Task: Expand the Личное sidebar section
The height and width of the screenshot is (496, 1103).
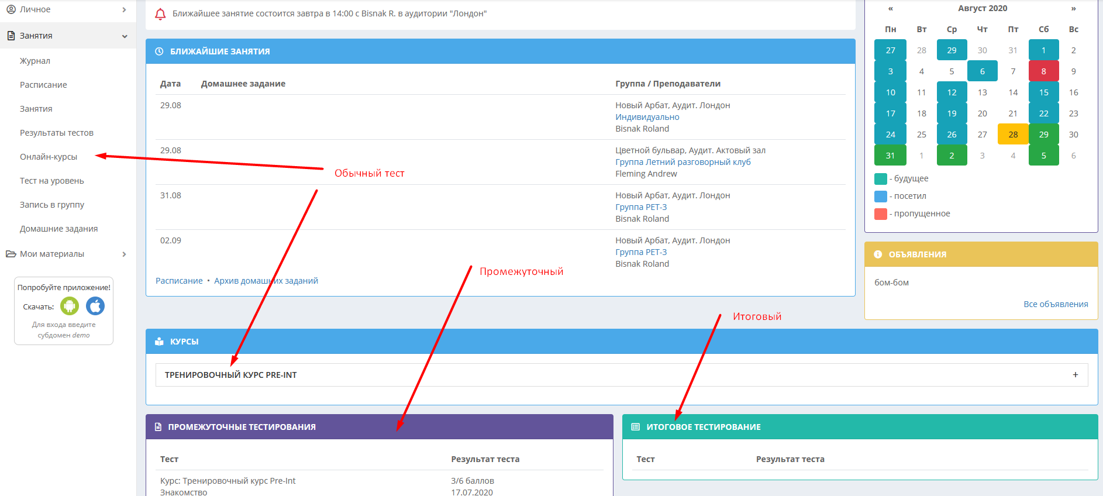Action: (124, 9)
